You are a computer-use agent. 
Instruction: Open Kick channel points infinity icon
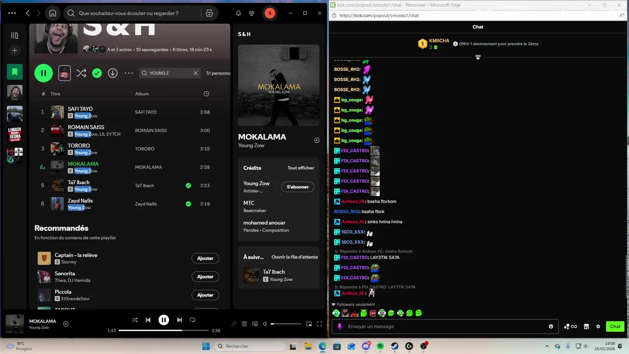click(x=570, y=326)
